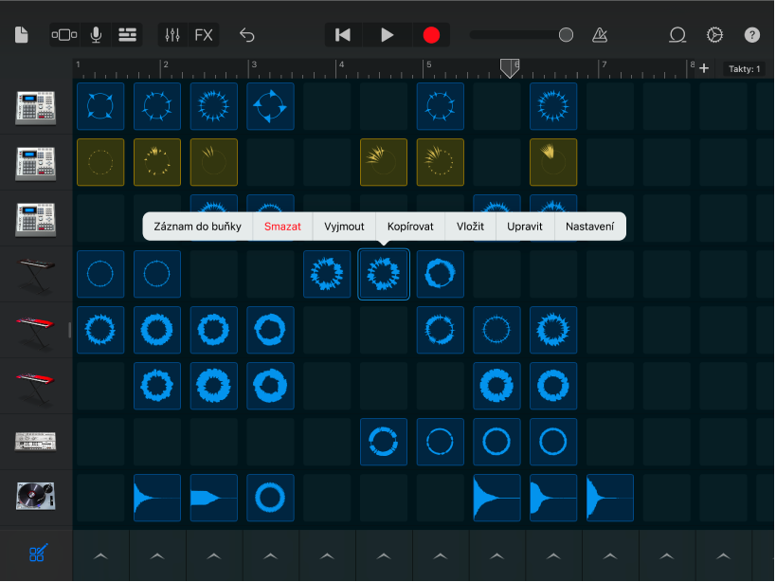
Task: Select the top drum machine instrument icon
Action: point(36,106)
